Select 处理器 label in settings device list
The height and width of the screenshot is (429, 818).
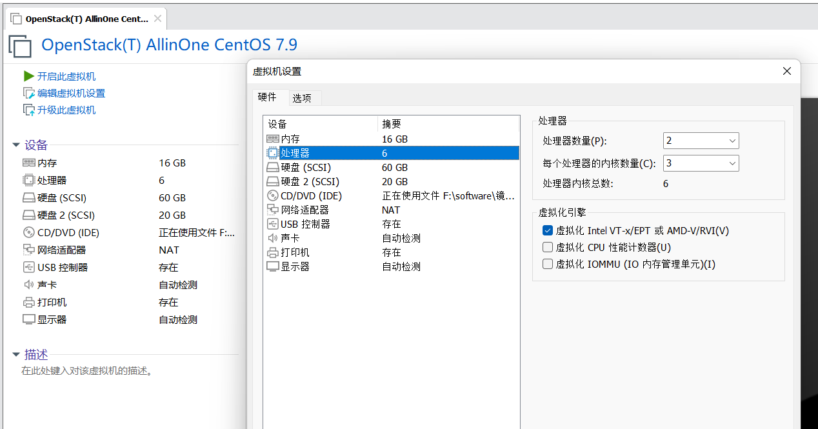coord(295,154)
